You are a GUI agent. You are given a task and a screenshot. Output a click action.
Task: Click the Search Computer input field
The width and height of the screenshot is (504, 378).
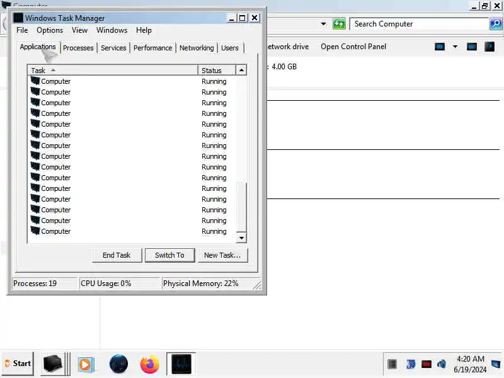[x=419, y=24]
